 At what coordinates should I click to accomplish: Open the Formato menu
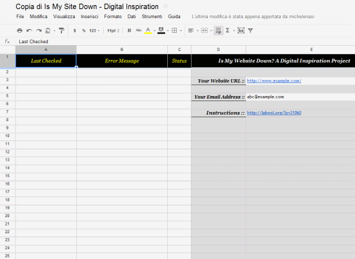coord(113,17)
